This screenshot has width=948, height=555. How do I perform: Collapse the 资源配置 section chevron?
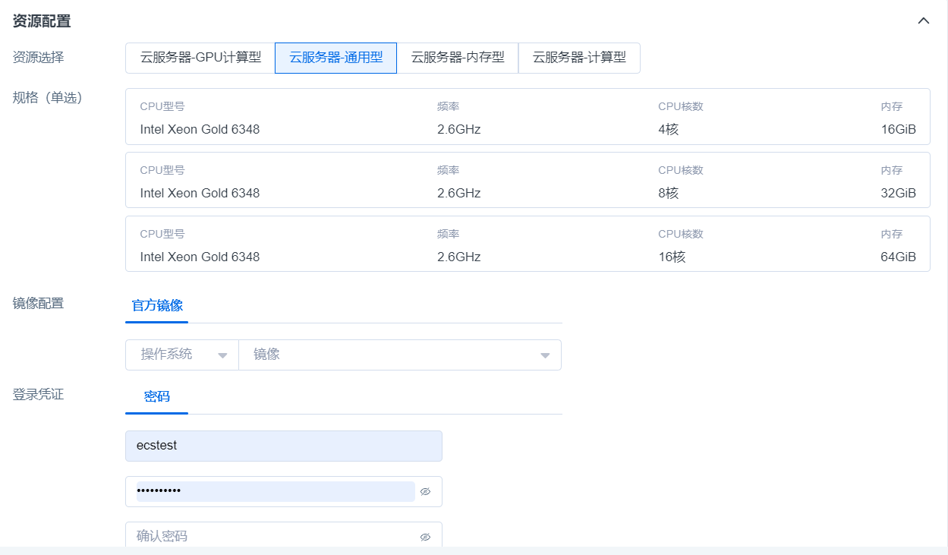tap(923, 21)
